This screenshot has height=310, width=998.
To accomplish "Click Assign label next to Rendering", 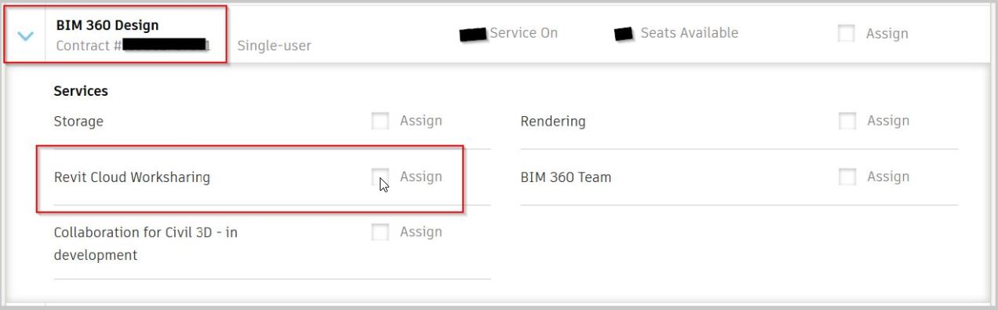I will [888, 121].
